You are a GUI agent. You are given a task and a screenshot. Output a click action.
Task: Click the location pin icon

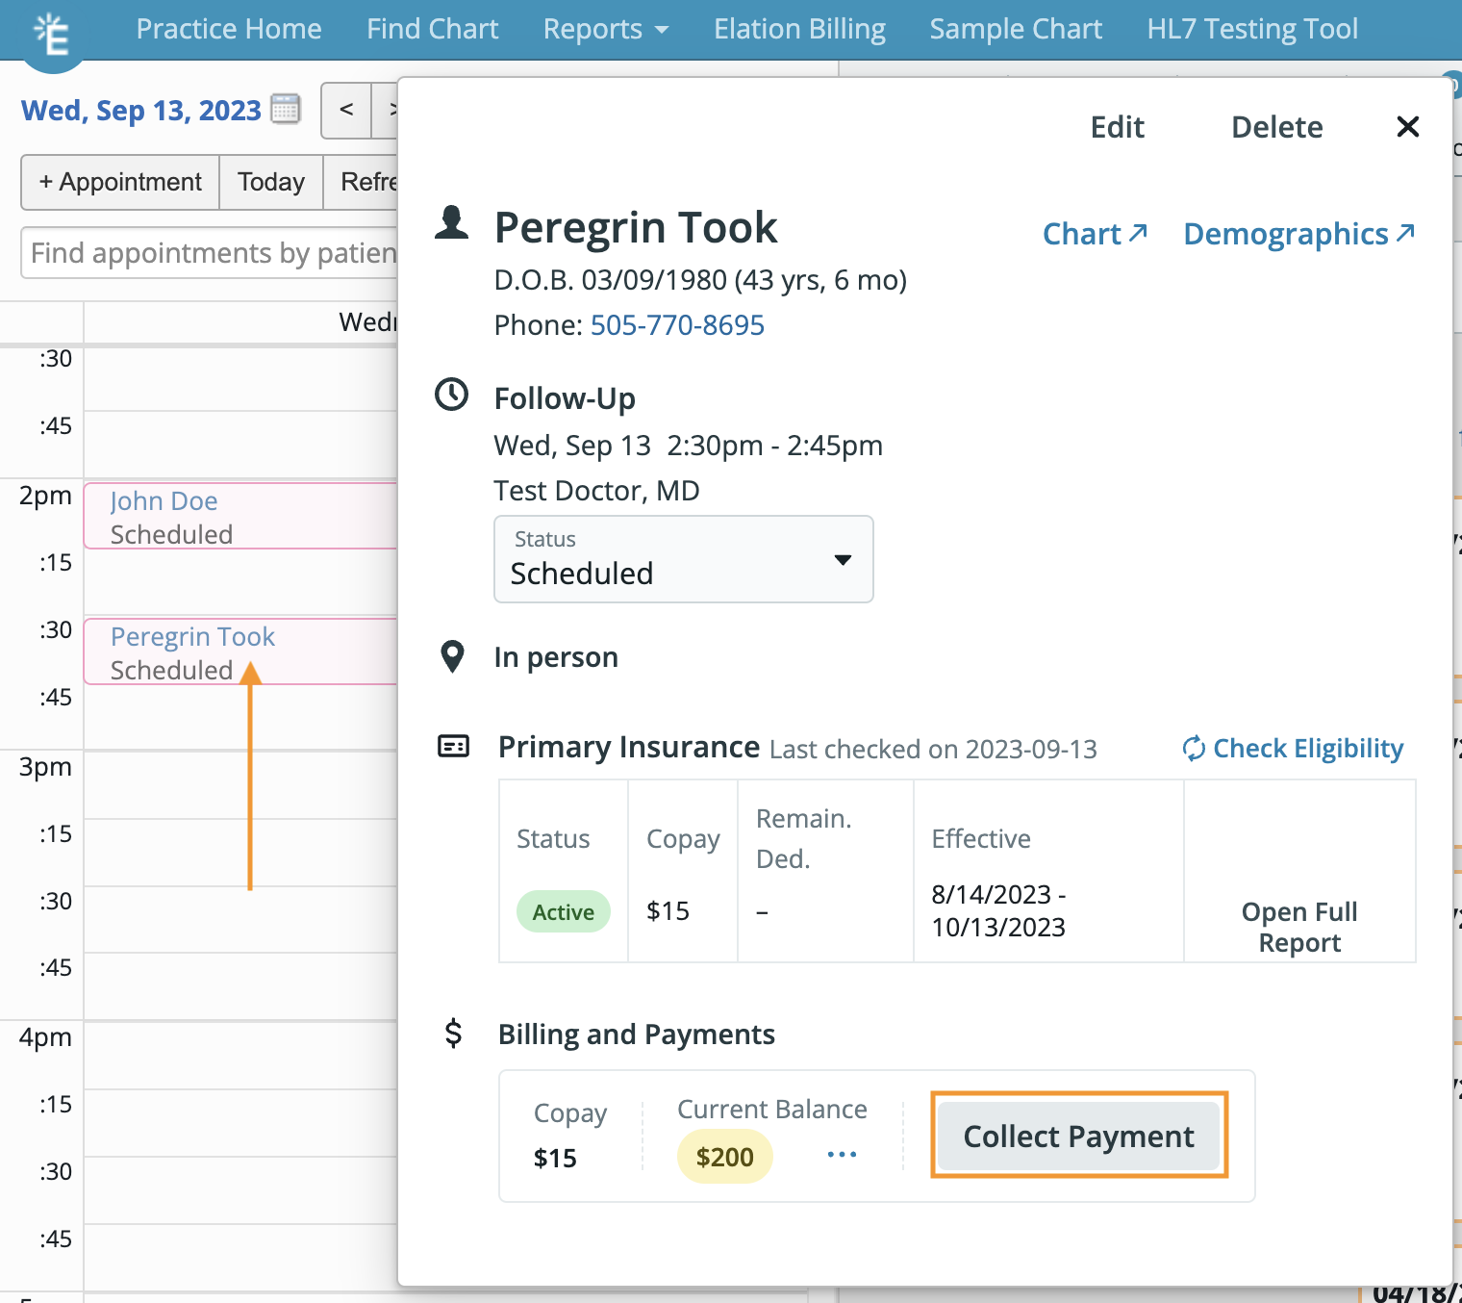click(452, 657)
